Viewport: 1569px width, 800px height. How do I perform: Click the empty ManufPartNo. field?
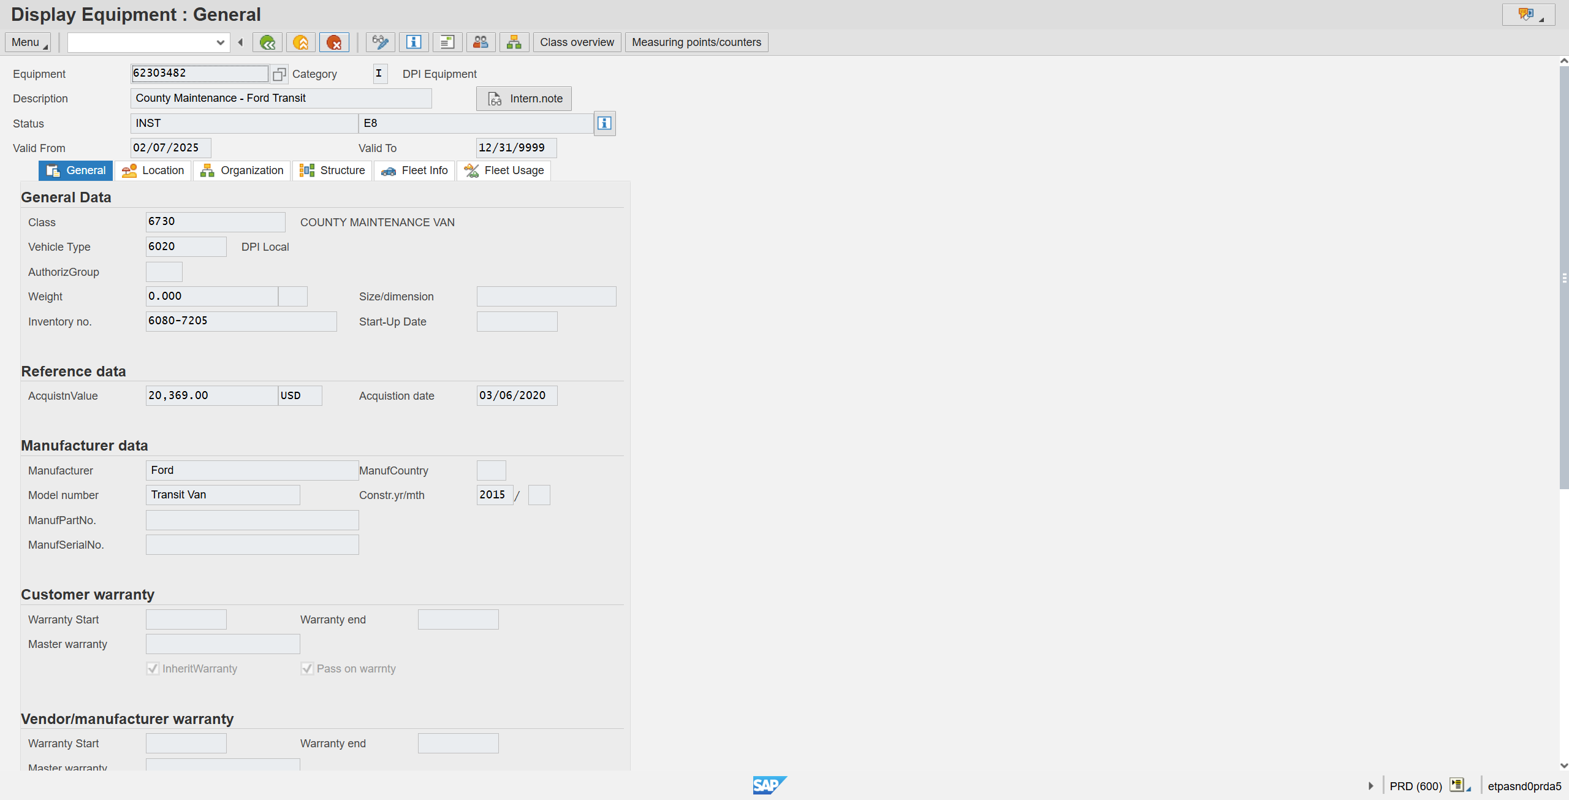tap(253, 520)
